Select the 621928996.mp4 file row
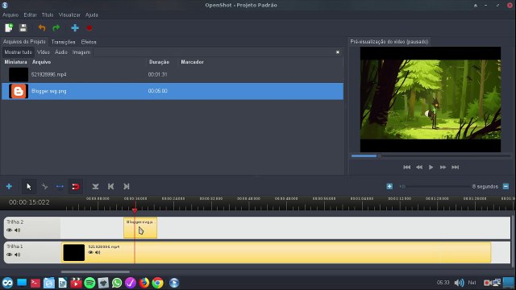The height and width of the screenshot is (290, 516). pos(173,75)
